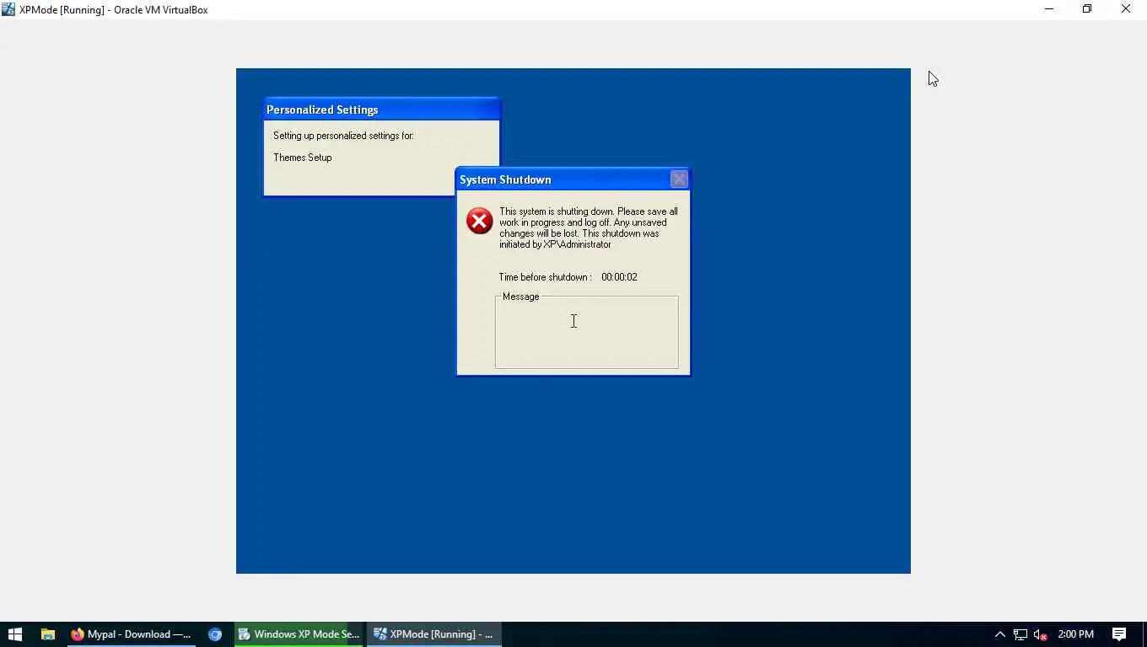Click the red error icon in System Shutdown

479,221
